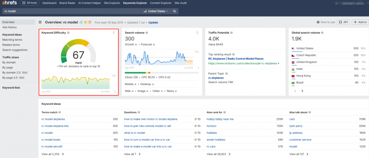This screenshot has width=369, height=158.
Task: Click the red T intent badge
Action: (x=90, y=22)
